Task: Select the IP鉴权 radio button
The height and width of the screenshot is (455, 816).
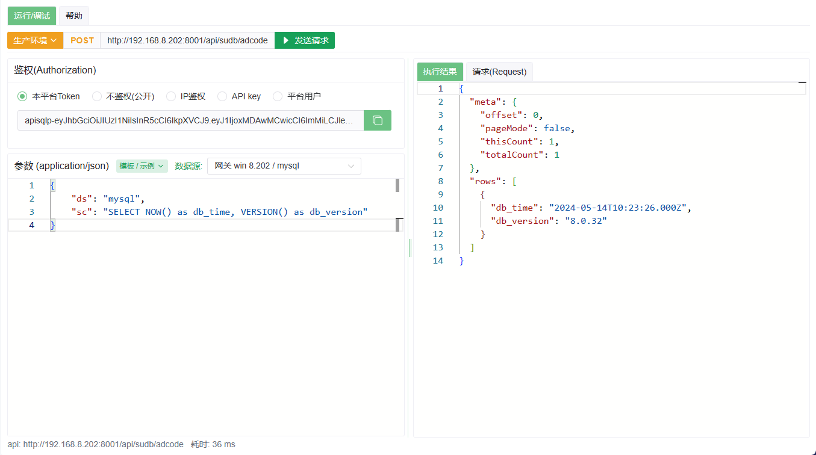Action: [171, 96]
